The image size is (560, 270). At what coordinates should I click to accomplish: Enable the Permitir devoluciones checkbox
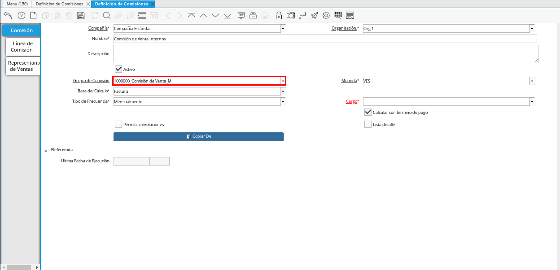tap(118, 124)
